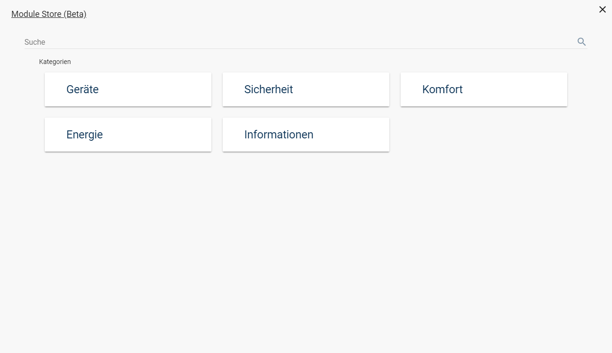Show security modules via Sicherheit
The height and width of the screenshot is (353, 612).
(x=306, y=89)
